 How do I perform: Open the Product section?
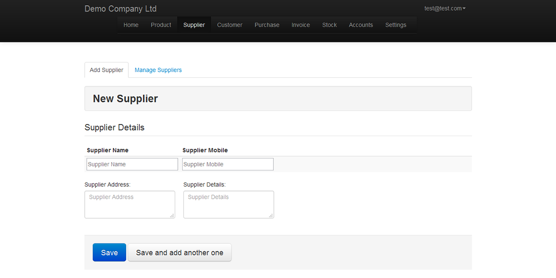point(161,25)
